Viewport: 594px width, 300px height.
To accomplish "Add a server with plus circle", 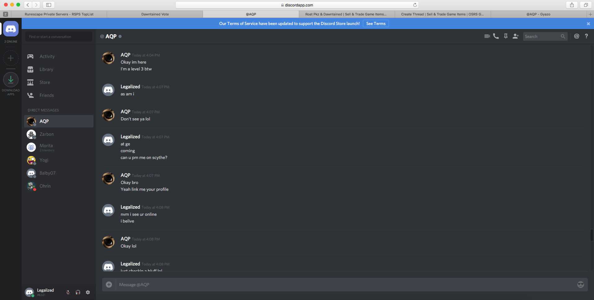I will click(x=11, y=58).
